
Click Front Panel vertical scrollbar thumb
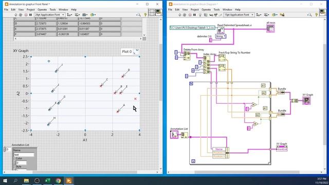pos(160,72)
